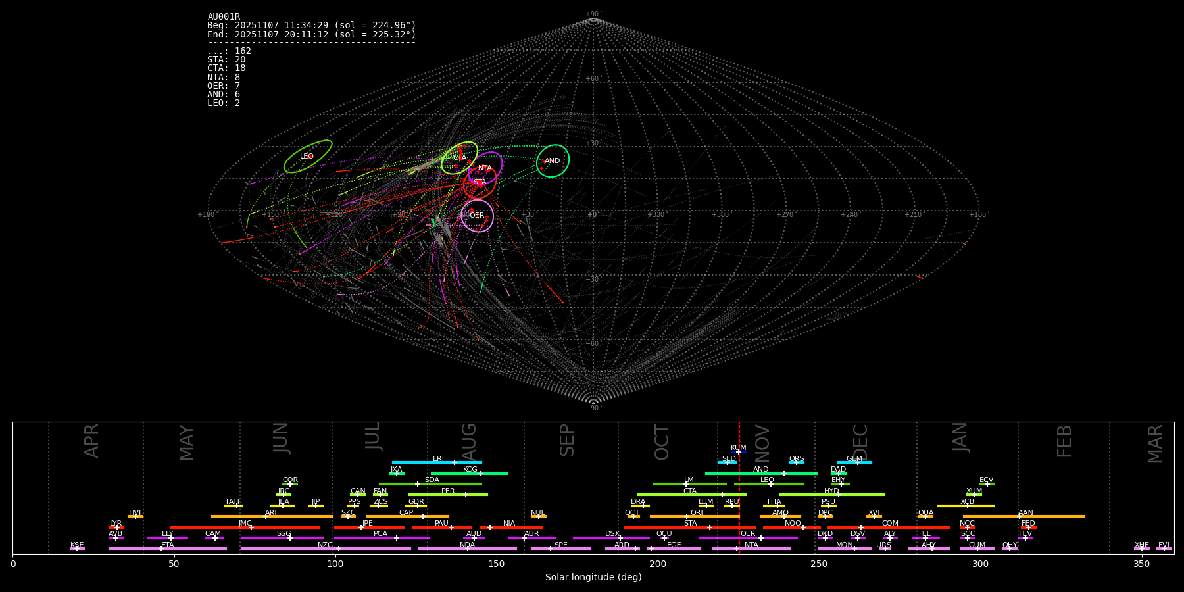Select the KUM shower bar in the timeline
The width and height of the screenshot is (1184, 592).
(739, 452)
